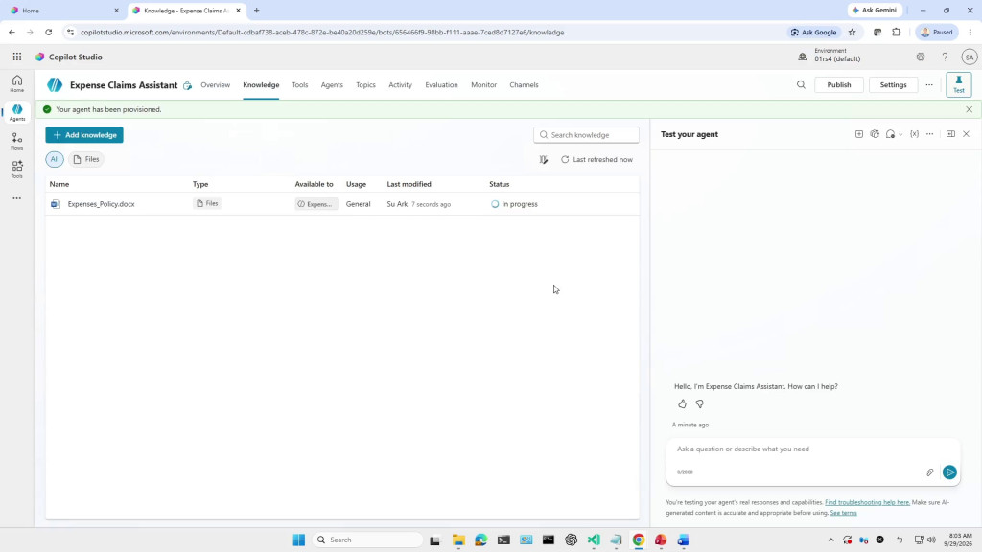Open the Channels tab
The image size is (982, 552).
coord(524,85)
